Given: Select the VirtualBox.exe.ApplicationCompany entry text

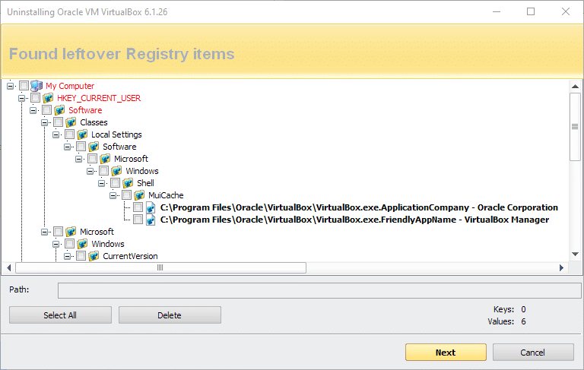Looking at the screenshot, I should 359,207.
